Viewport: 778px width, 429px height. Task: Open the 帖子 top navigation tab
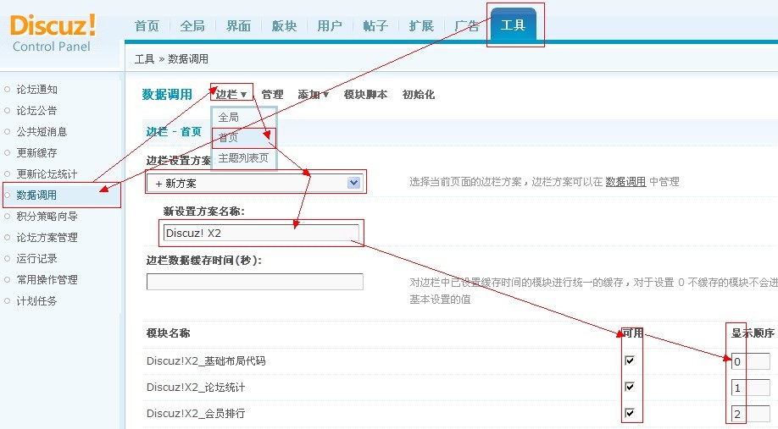pos(375,25)
